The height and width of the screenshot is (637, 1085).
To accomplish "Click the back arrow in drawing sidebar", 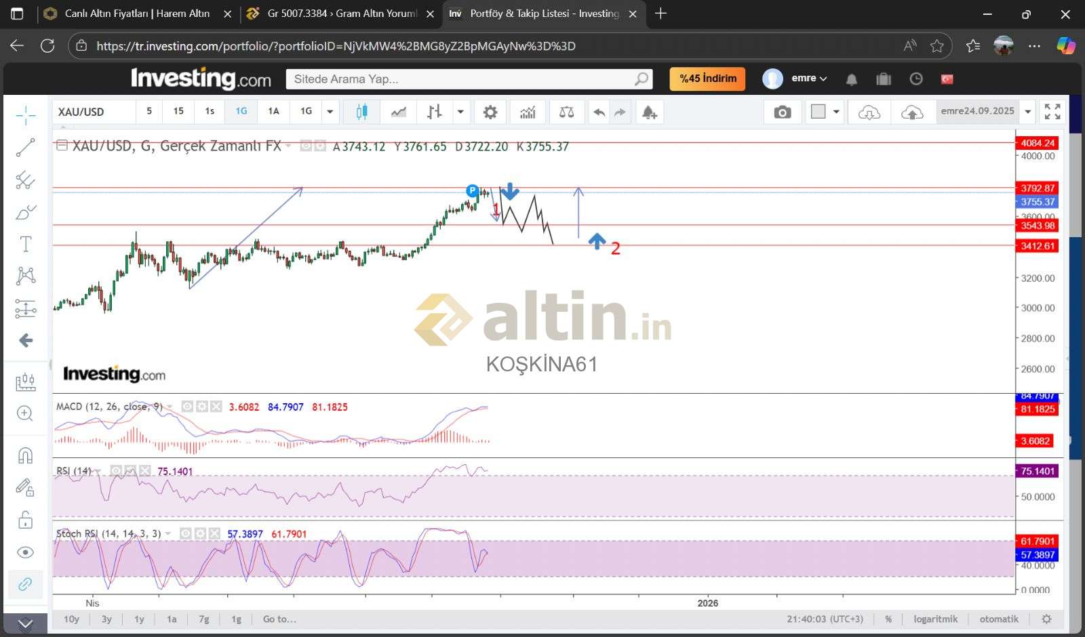I will point(26,340).
